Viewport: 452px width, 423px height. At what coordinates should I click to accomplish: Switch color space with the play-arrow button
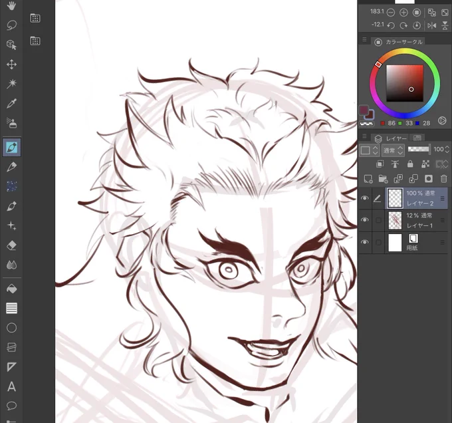[x=442, y=120]
